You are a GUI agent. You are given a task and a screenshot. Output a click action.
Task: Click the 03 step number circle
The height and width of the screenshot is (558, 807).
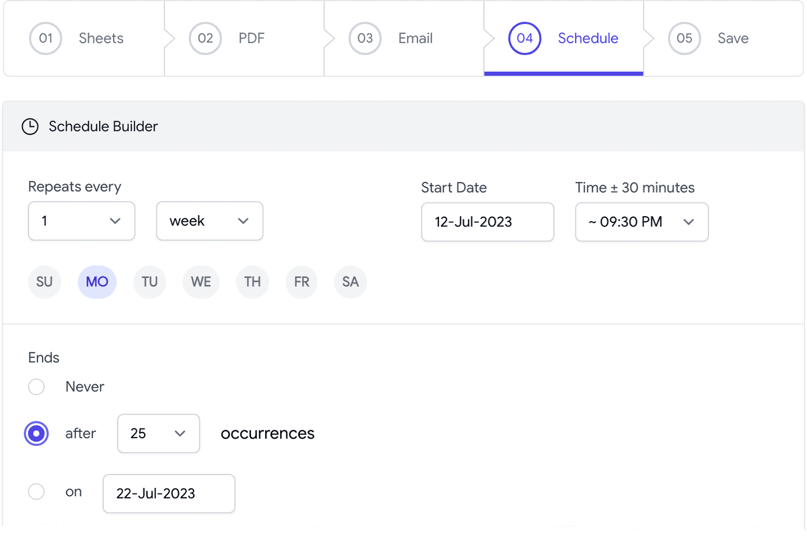(x=365, y=38)
